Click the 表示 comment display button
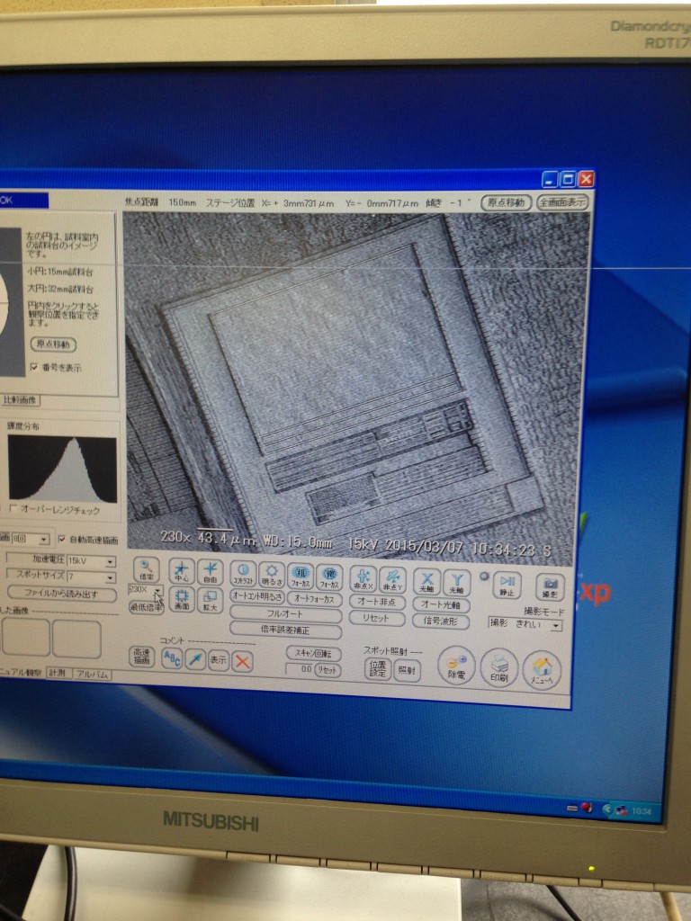Image resolution: width=691 pixels, height=921 pixels. [218, 659]
